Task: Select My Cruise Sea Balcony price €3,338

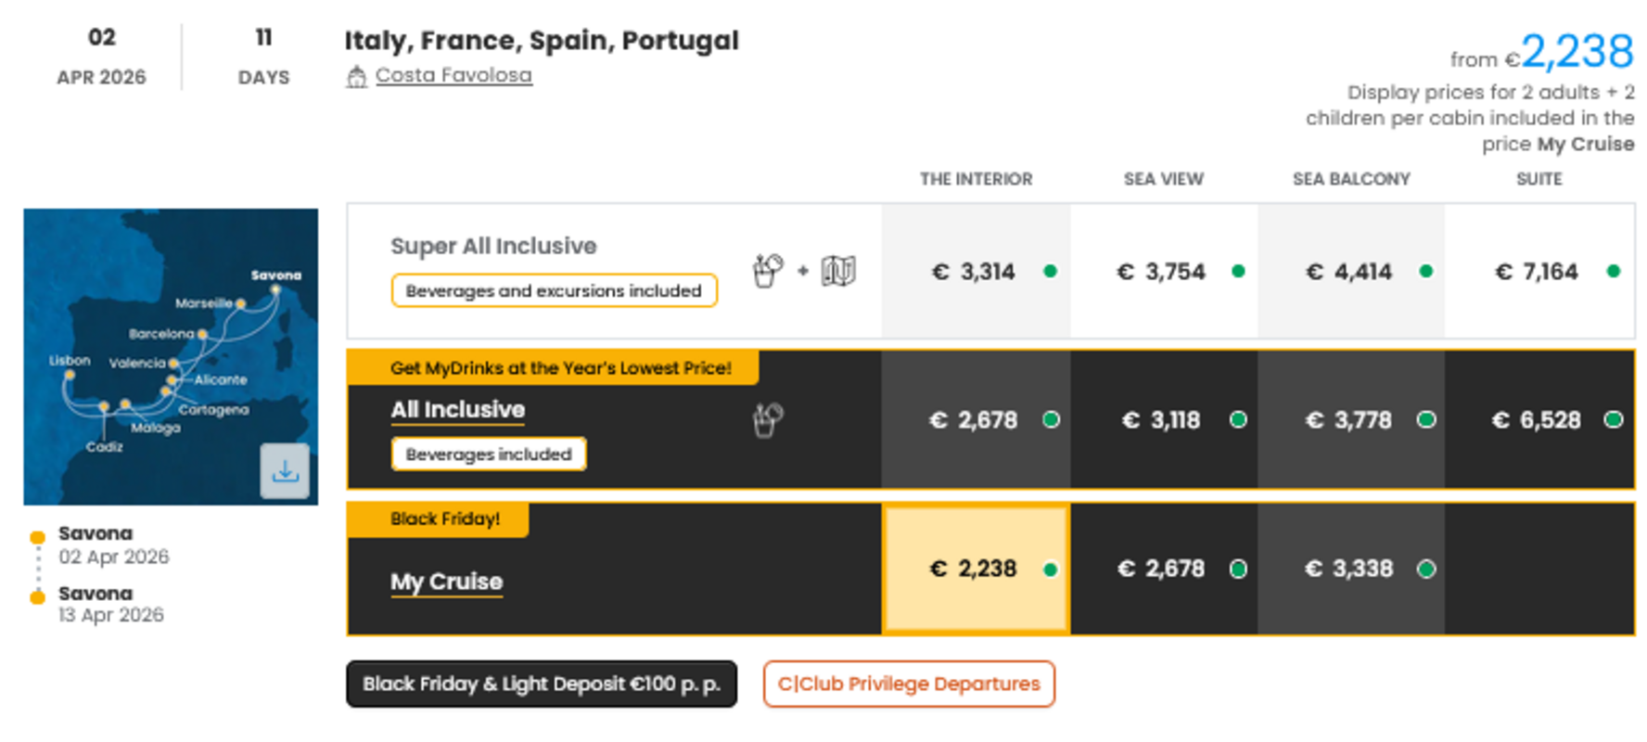Action: (1350, 569)
